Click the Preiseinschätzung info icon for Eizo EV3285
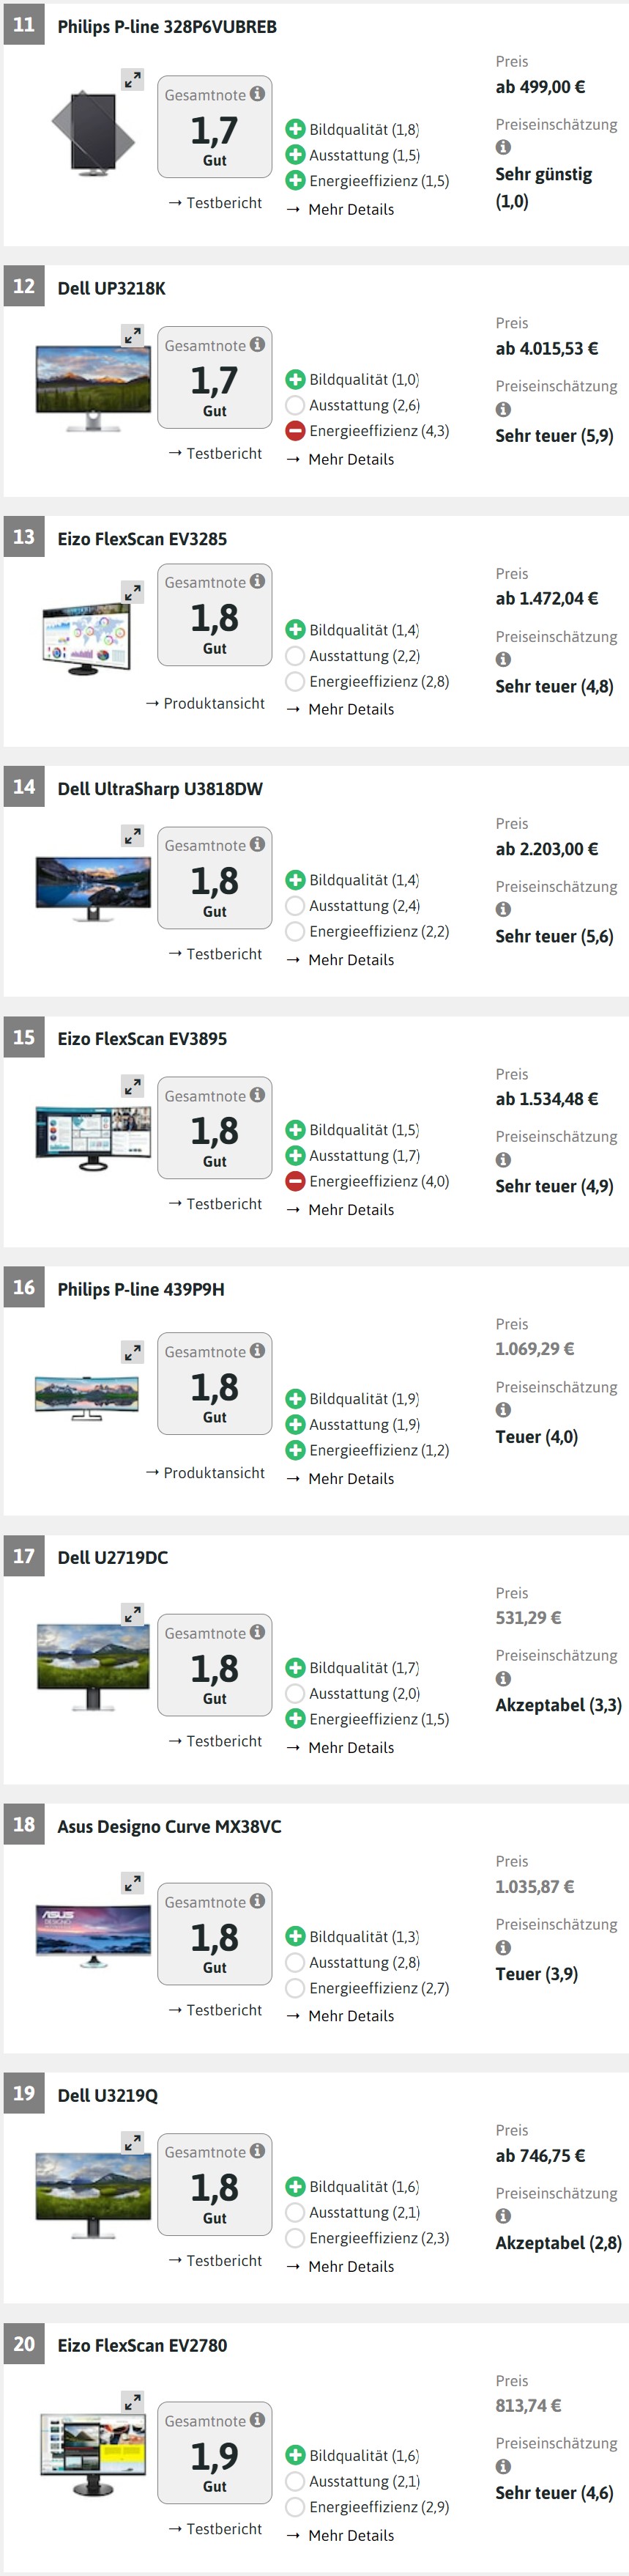Image resolution: width=629 pixels, height=2576 pixels. [x=503, y=659]
